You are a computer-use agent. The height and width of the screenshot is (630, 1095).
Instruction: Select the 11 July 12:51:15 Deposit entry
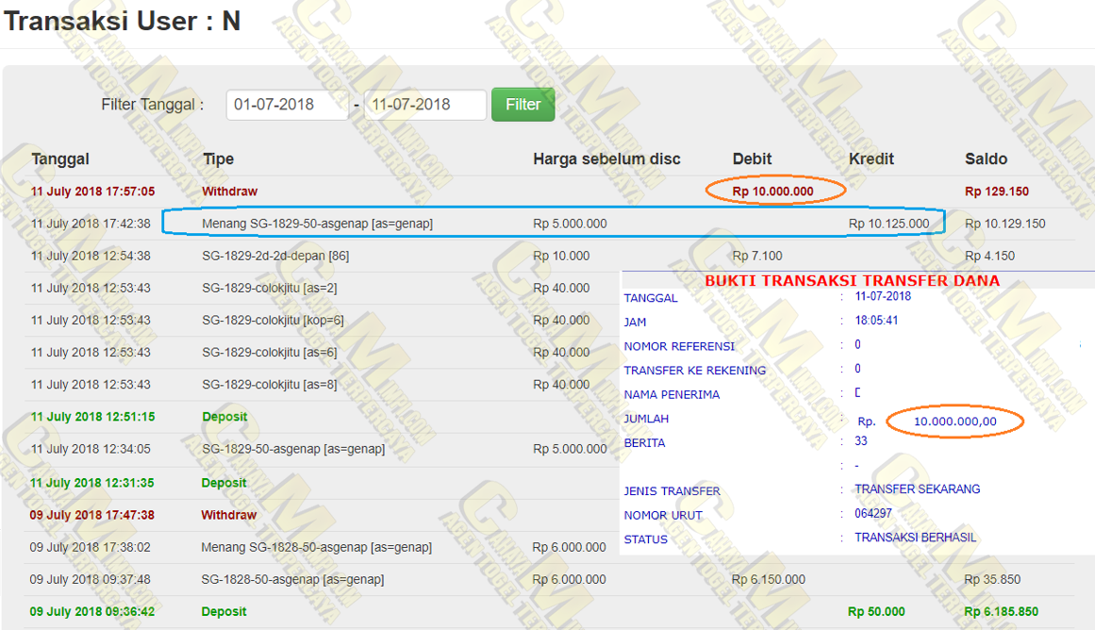click(x=224, y=416)
